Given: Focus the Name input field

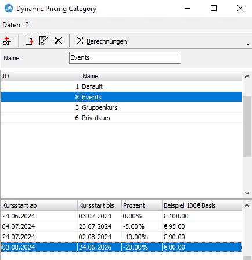Looking at the screenshot, I should point(125,57).
